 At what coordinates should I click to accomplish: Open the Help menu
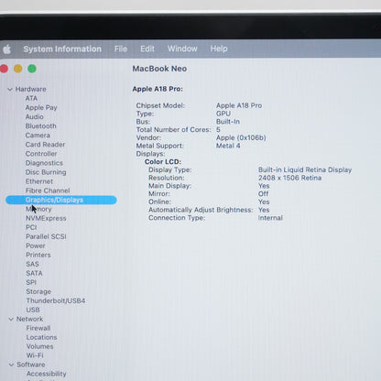219,49
